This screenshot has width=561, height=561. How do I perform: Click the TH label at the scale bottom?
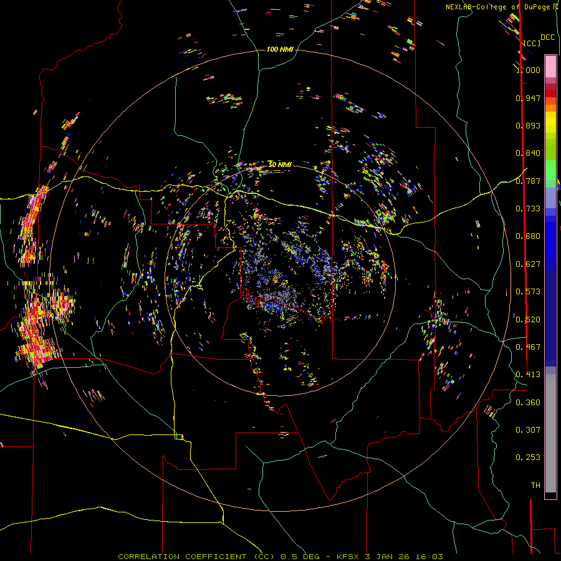[535, 486]
